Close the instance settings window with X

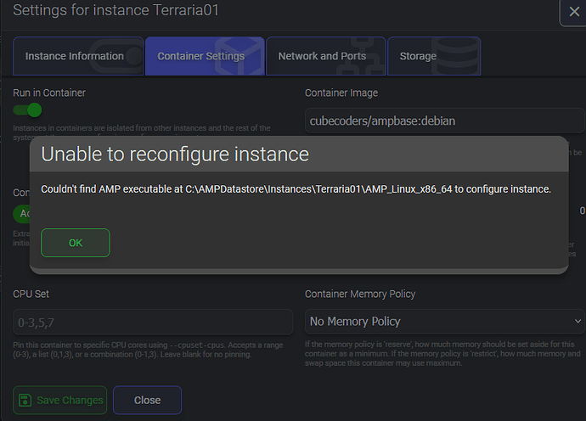[573, 12]
